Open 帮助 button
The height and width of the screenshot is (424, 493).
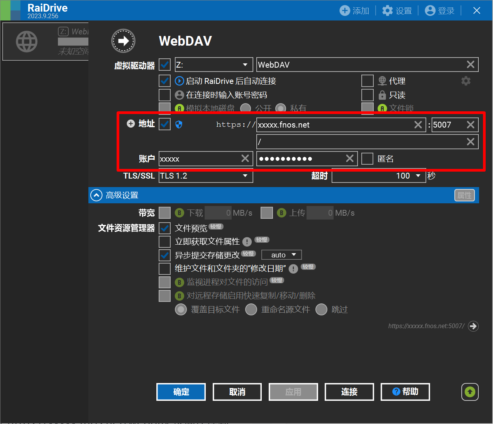pyautogui.click(x=405, y=392)
